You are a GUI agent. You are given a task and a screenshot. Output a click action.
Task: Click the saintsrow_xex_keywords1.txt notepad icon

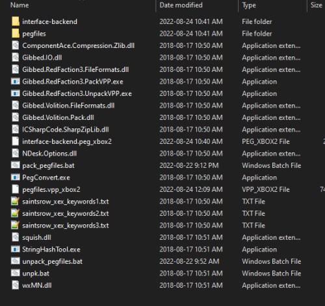pos(15,201)
